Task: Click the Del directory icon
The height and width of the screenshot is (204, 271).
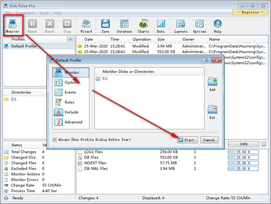Action: [212, 111]
